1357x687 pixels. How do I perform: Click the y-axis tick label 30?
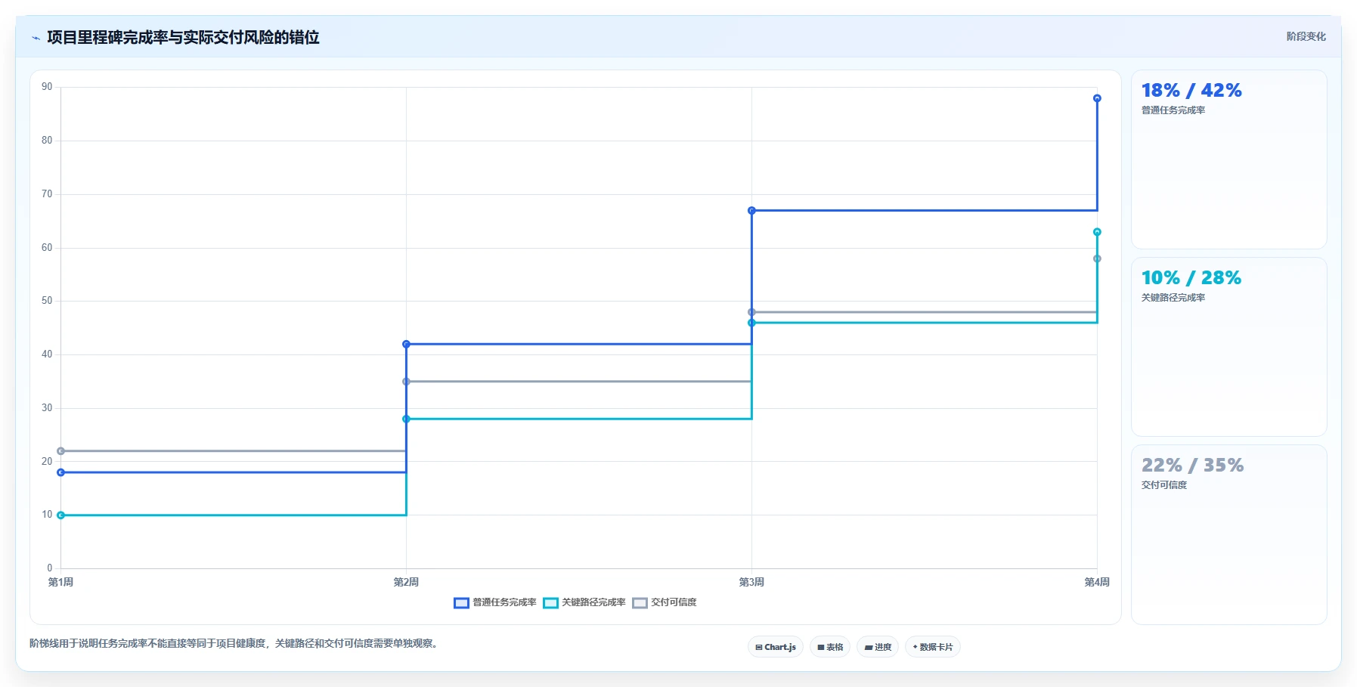47,408
